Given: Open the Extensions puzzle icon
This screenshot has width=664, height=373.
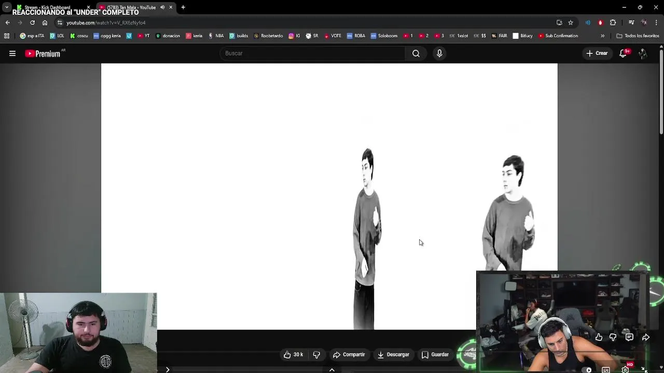Looking at the screenshot, I should [x=613, y=23].
